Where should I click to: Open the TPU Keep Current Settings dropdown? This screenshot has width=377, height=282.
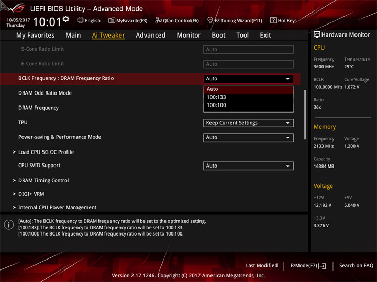click(x=248, y=123)
